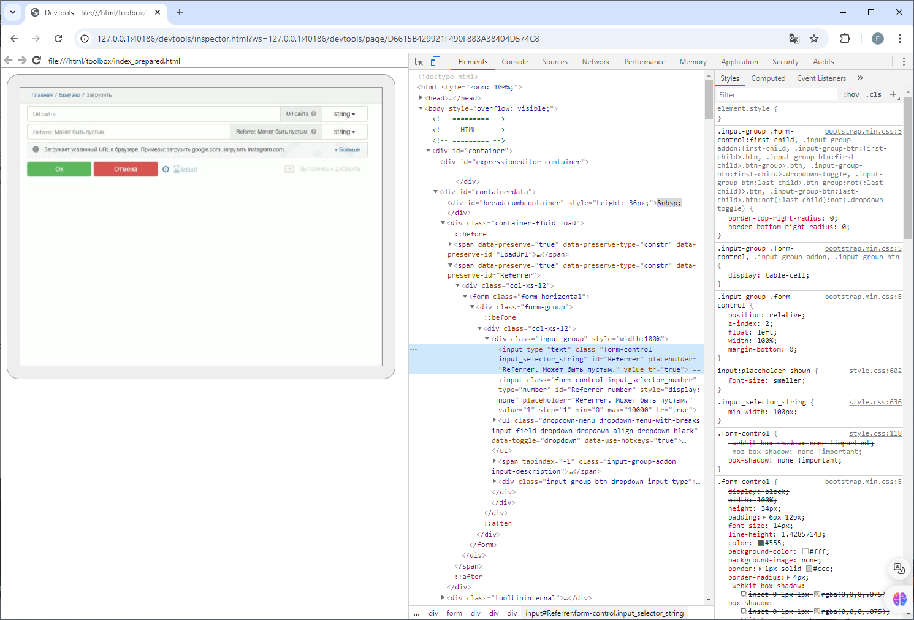Viewport: 914px width, 620px height.
Task: Click the new style rule plus icon
Action: point(893,94)
